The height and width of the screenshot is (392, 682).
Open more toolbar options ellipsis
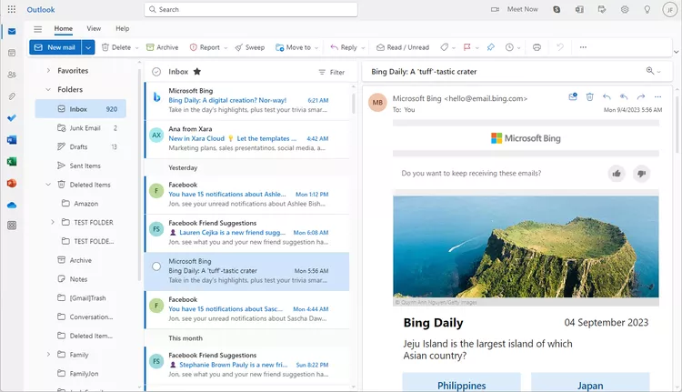click(x=583, y=47)
